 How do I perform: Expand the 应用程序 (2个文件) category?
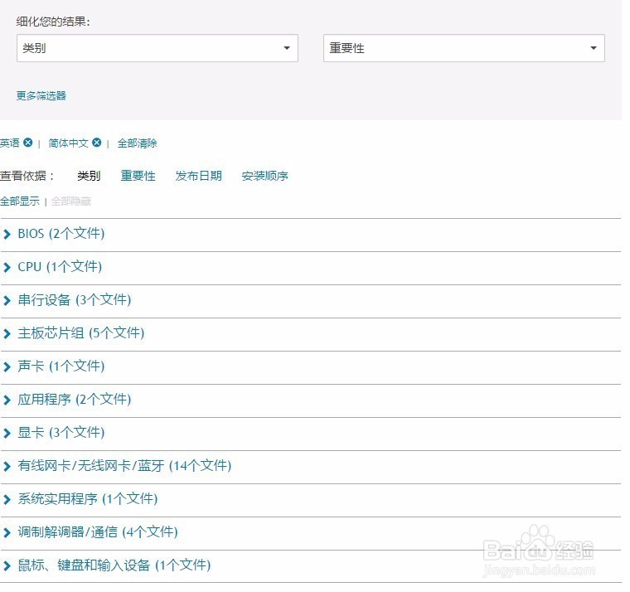[74, 400]
